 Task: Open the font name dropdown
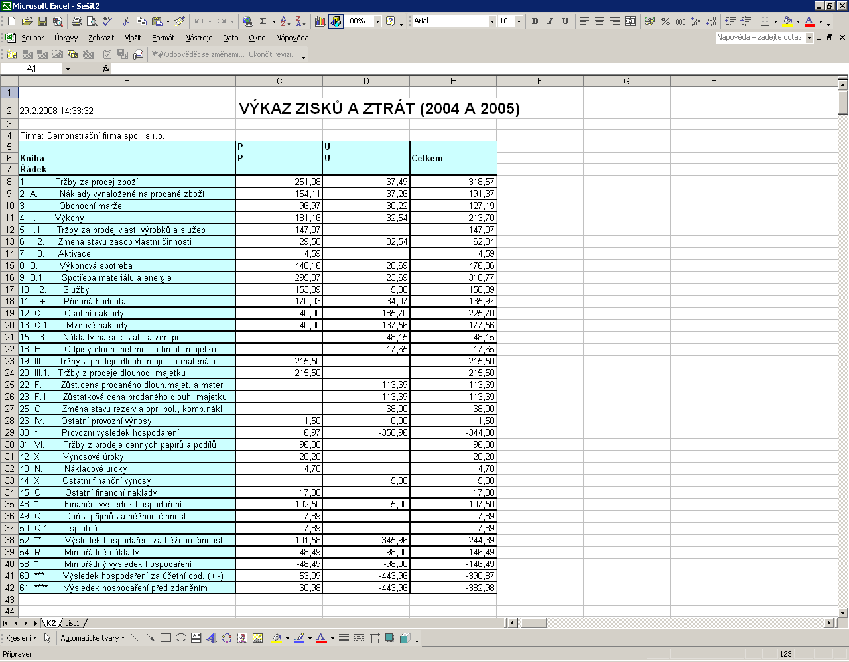492,21
